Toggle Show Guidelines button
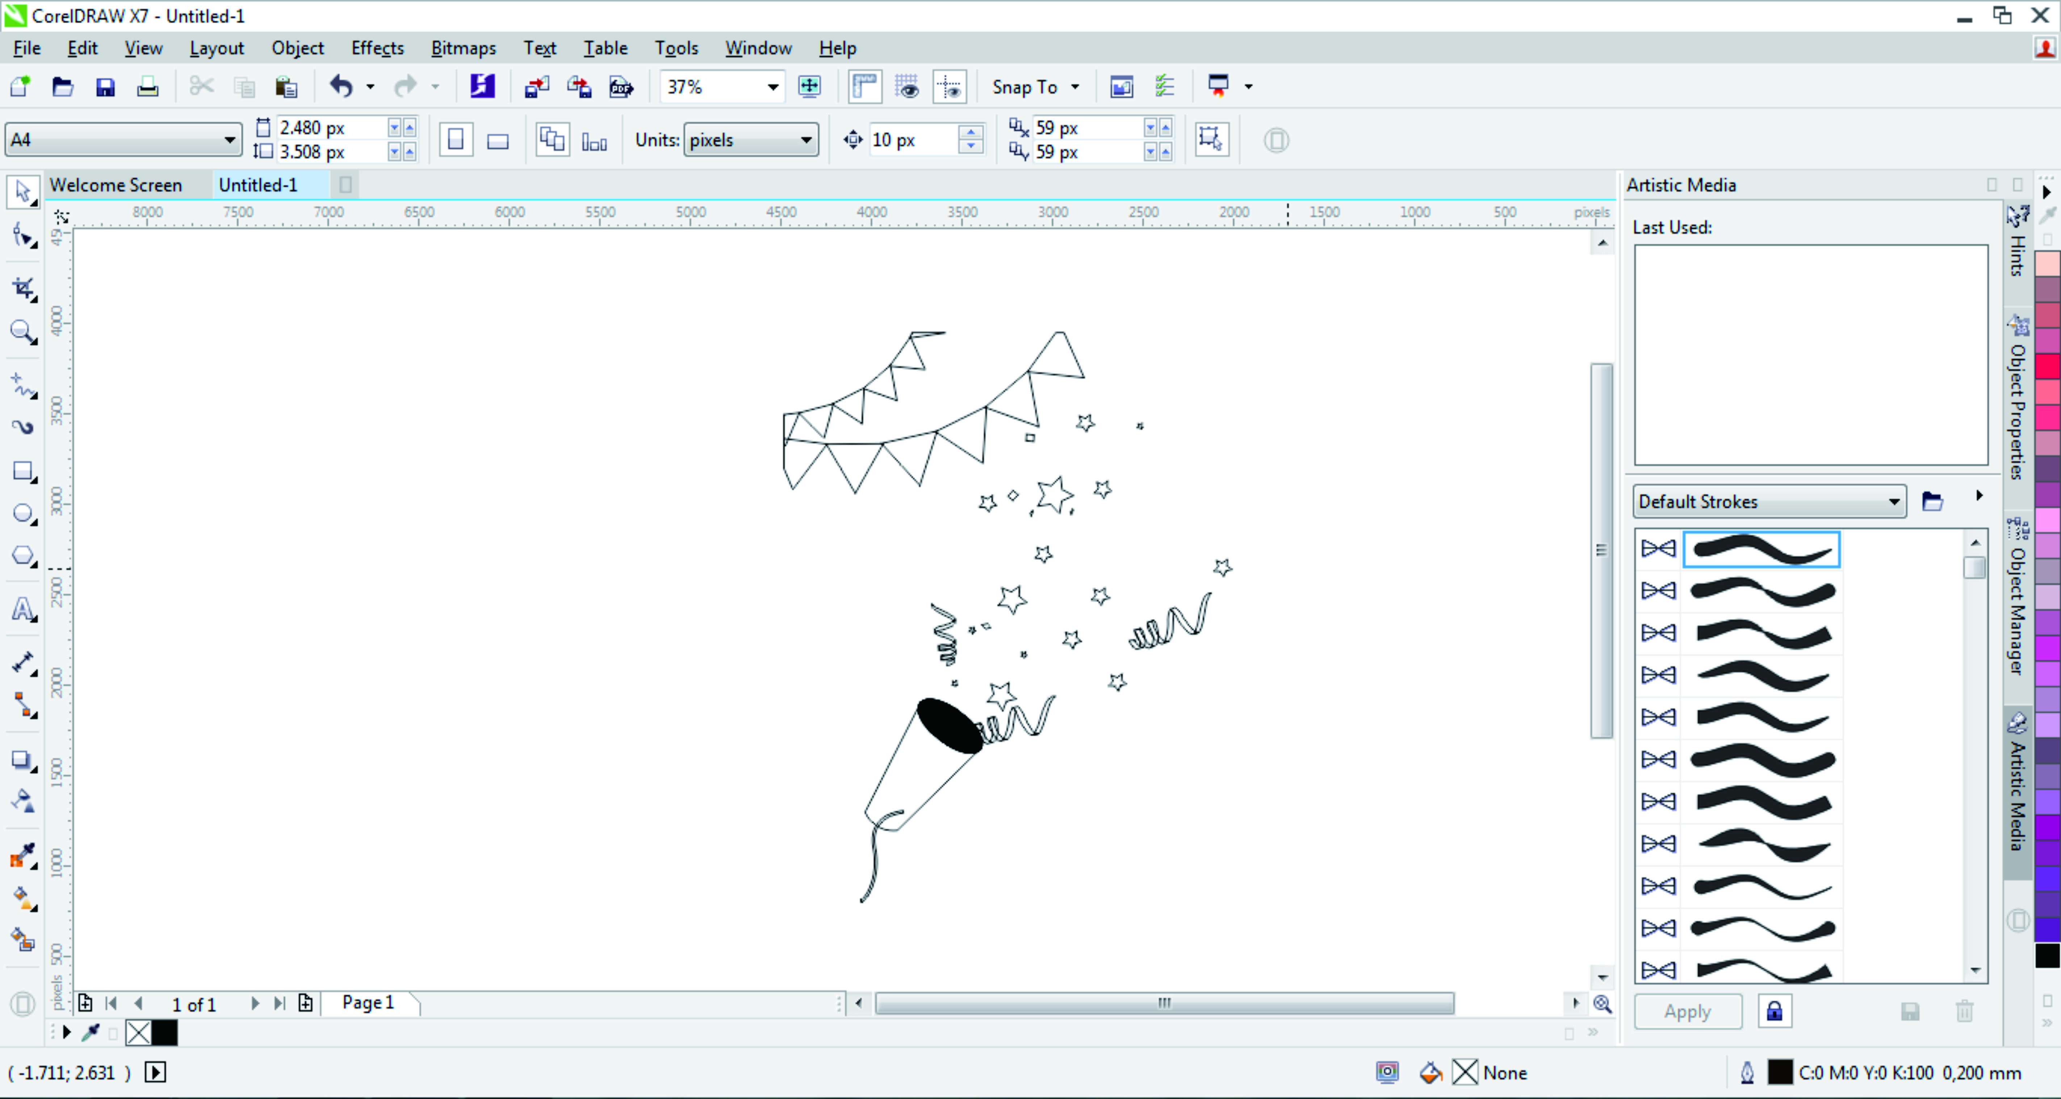The image size is (2061, 1099). tap(950, 87)
